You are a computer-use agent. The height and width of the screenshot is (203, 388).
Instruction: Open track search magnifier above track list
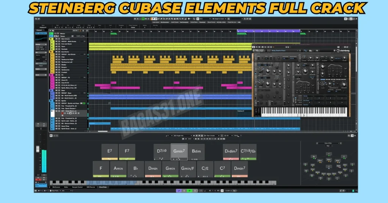(x=87, y=31)
